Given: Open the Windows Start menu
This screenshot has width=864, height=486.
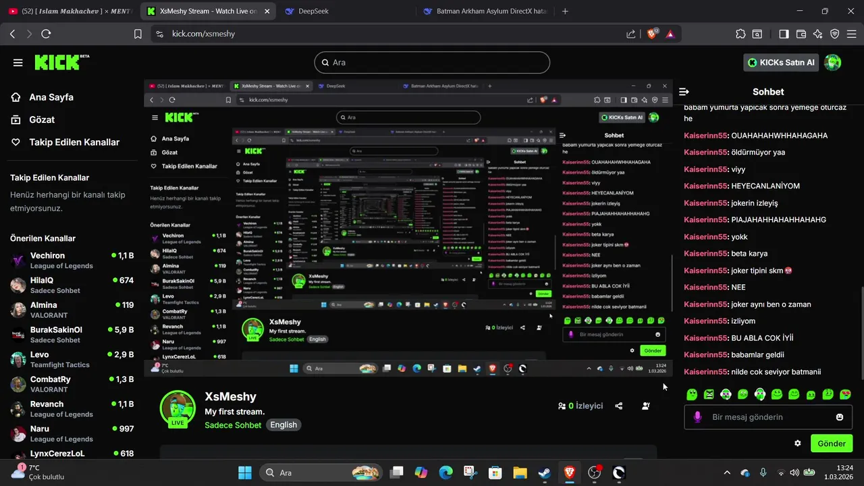Looking at the screenshot, I should pyautogui.click(x=244, y=473).
